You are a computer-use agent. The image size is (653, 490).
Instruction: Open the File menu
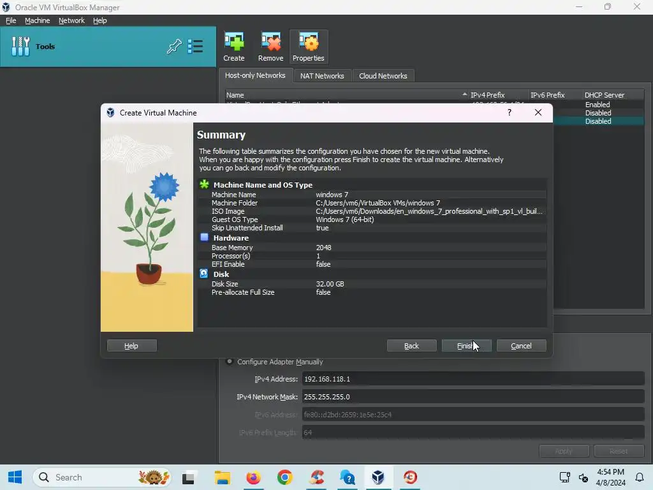11,20
